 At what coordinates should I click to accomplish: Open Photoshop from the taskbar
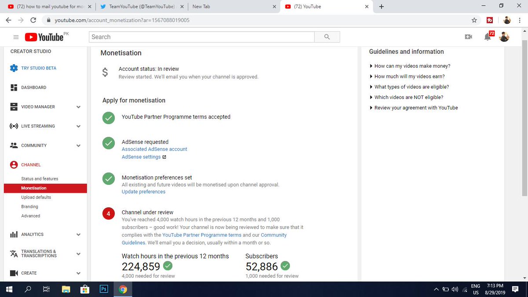coord(104,290)
